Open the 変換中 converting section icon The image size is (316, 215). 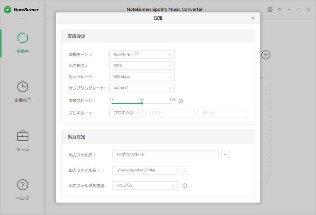[x=23, y=38]
